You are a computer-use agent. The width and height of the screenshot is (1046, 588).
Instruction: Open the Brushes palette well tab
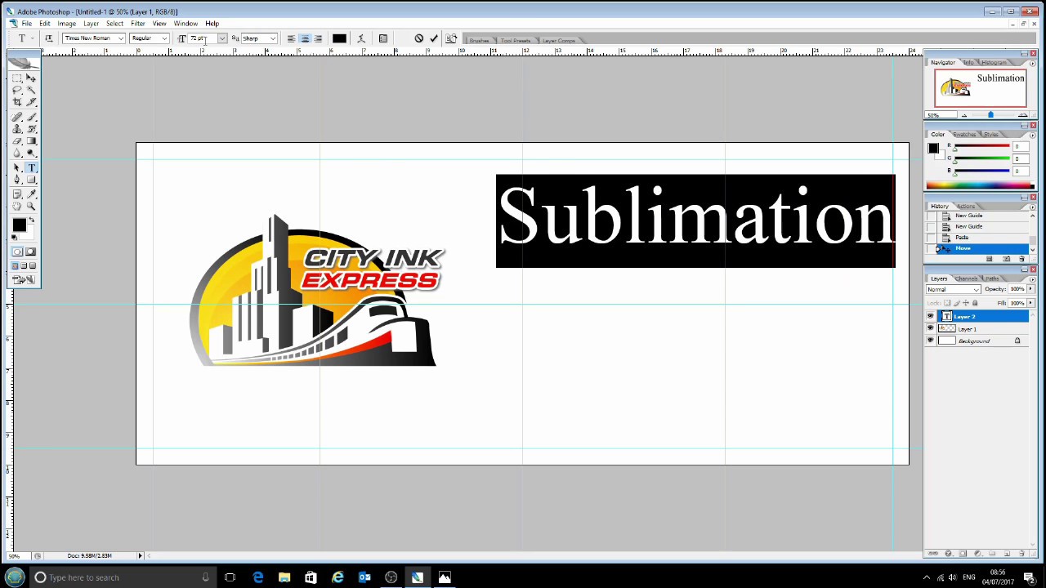(479, 40)
